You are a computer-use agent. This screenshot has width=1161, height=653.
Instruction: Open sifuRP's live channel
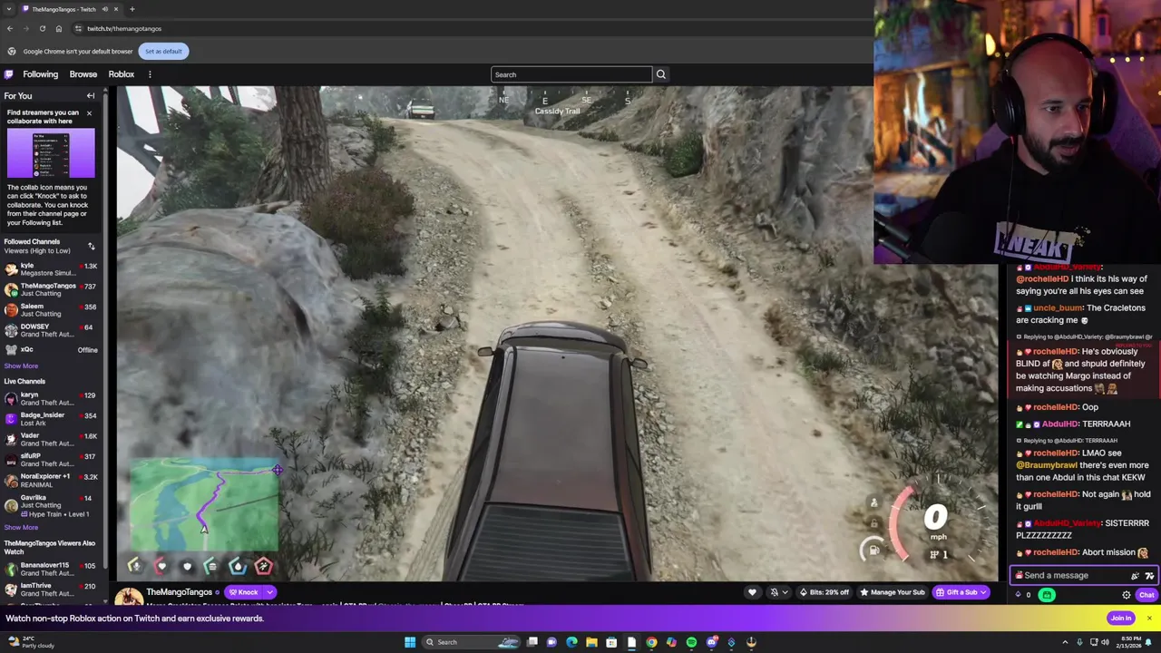coord(50,460)
